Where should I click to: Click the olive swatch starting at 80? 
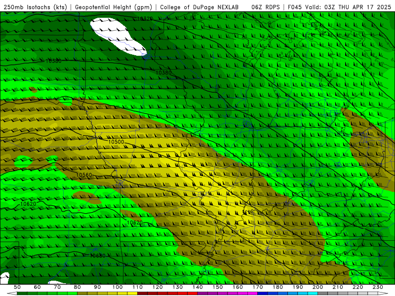tap(82, 294)
